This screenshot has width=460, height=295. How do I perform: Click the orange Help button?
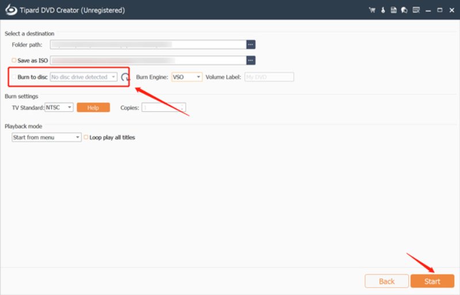93,107
